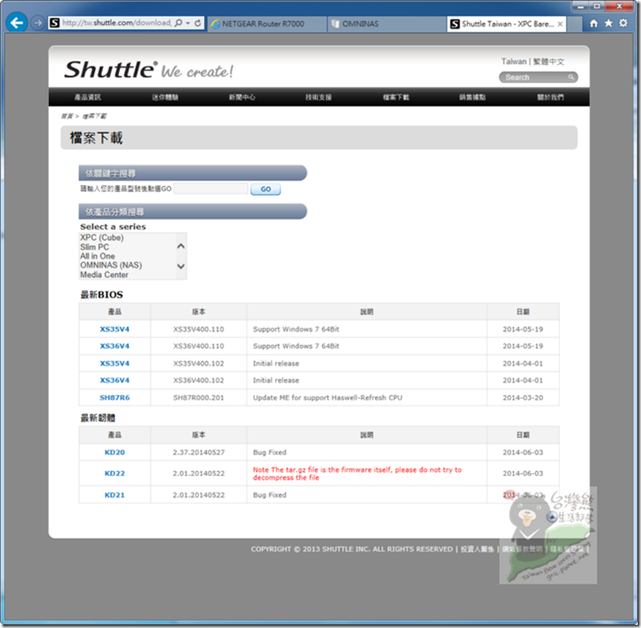The height and width of the screenshot is (628, 641).
Task: Go back with the browser back arrow
Action: (17, 23)
